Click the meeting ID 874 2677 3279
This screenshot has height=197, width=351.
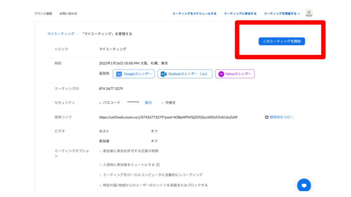(x=111, y=89)
